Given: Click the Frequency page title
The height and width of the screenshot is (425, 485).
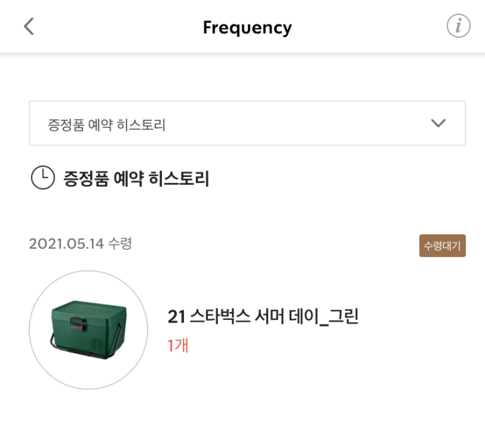Looking at the screenshot, I should 247,27.
